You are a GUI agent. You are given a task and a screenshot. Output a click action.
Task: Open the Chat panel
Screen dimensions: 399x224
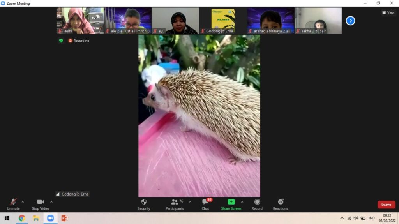(205, 204)
